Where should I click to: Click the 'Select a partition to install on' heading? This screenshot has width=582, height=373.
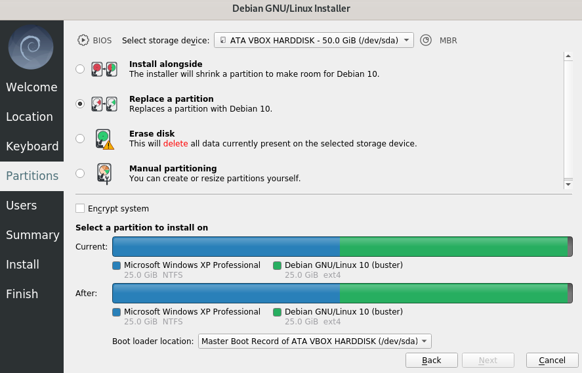click(x=142, y=227)
